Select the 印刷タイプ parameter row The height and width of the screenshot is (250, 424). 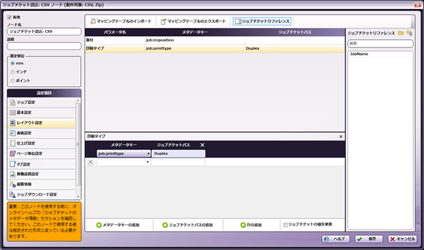215,48
